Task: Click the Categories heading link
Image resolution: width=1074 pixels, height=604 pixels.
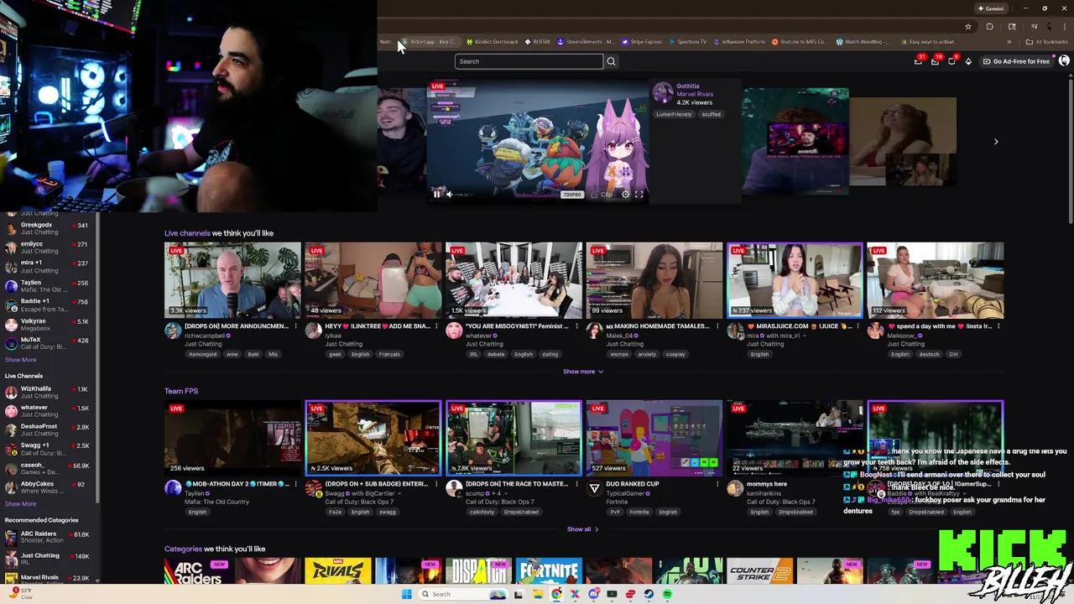Action: tap(183, 549)
